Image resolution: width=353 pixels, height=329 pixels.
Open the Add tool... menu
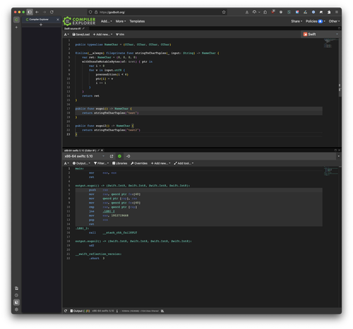point(184,163)
